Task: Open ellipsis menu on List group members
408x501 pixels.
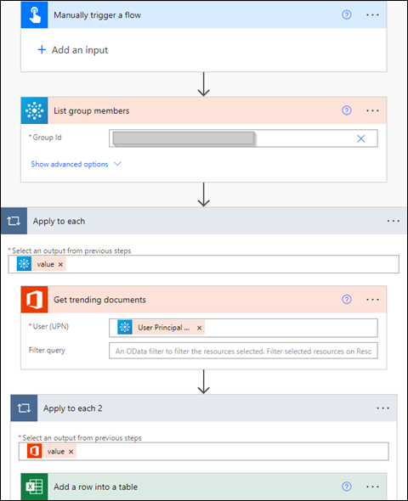Action: pos(372,111)
